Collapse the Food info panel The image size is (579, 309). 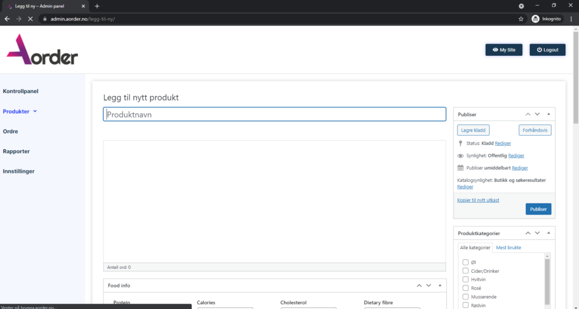pyautogui.click(x=439, y=285)
